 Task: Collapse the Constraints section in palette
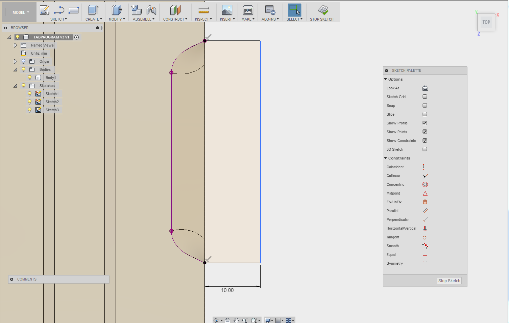click(x=386, y=158)
